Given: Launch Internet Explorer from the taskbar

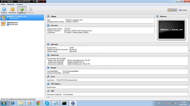Looking at the screenshot, I should (12, 103).
